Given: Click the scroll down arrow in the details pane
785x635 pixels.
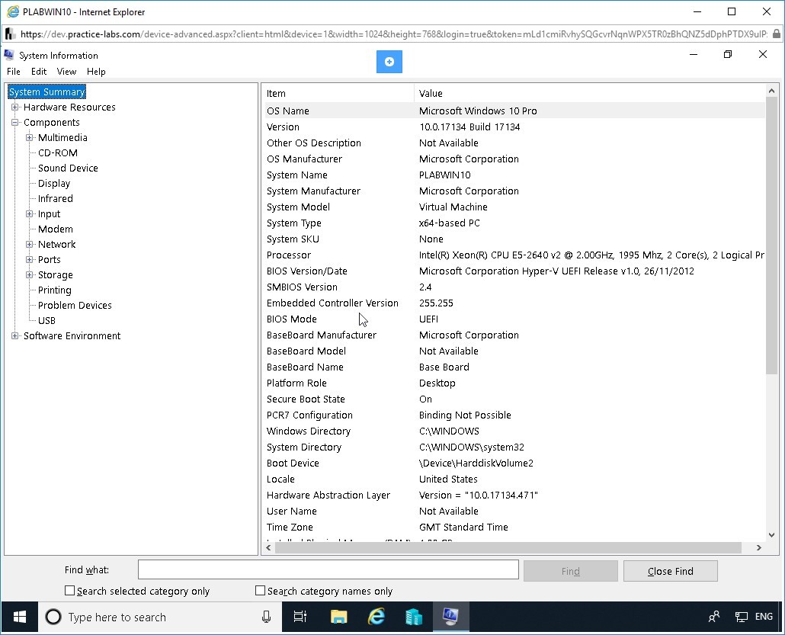Looking at the screenshot, I should (771, 535).
